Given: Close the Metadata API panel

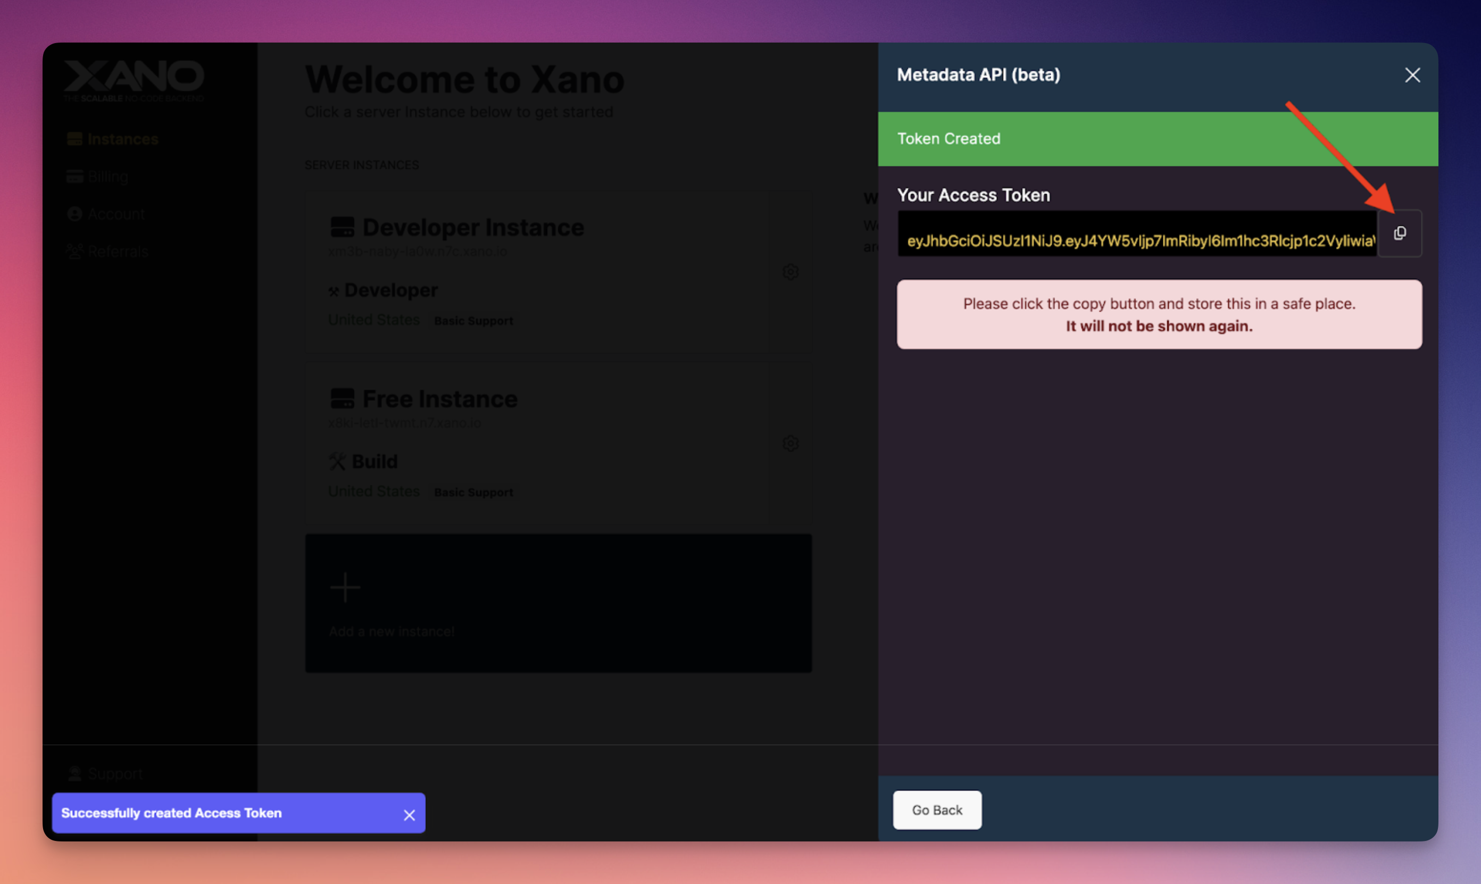Looking at the screenshot, I should coord(1412,75).
